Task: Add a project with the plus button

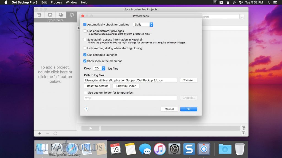Action: click(x=40, y=133)
